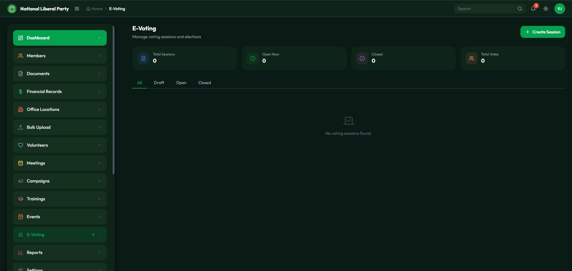Open the notifications bell
This screenshot has height=271, width=572.
pos(533,9)
